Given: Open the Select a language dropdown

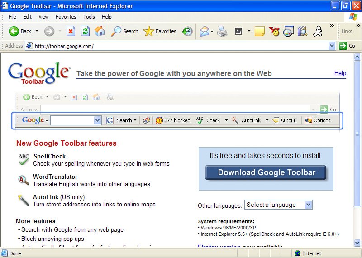Looking at the screenshot, I should pos(309,205).
